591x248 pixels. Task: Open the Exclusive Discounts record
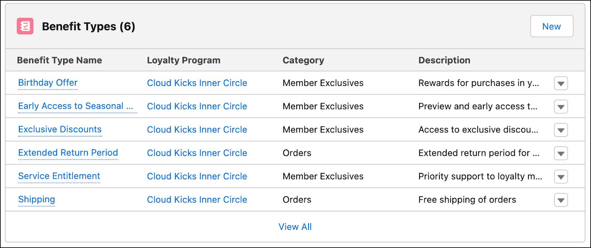[x=60, y=130]
